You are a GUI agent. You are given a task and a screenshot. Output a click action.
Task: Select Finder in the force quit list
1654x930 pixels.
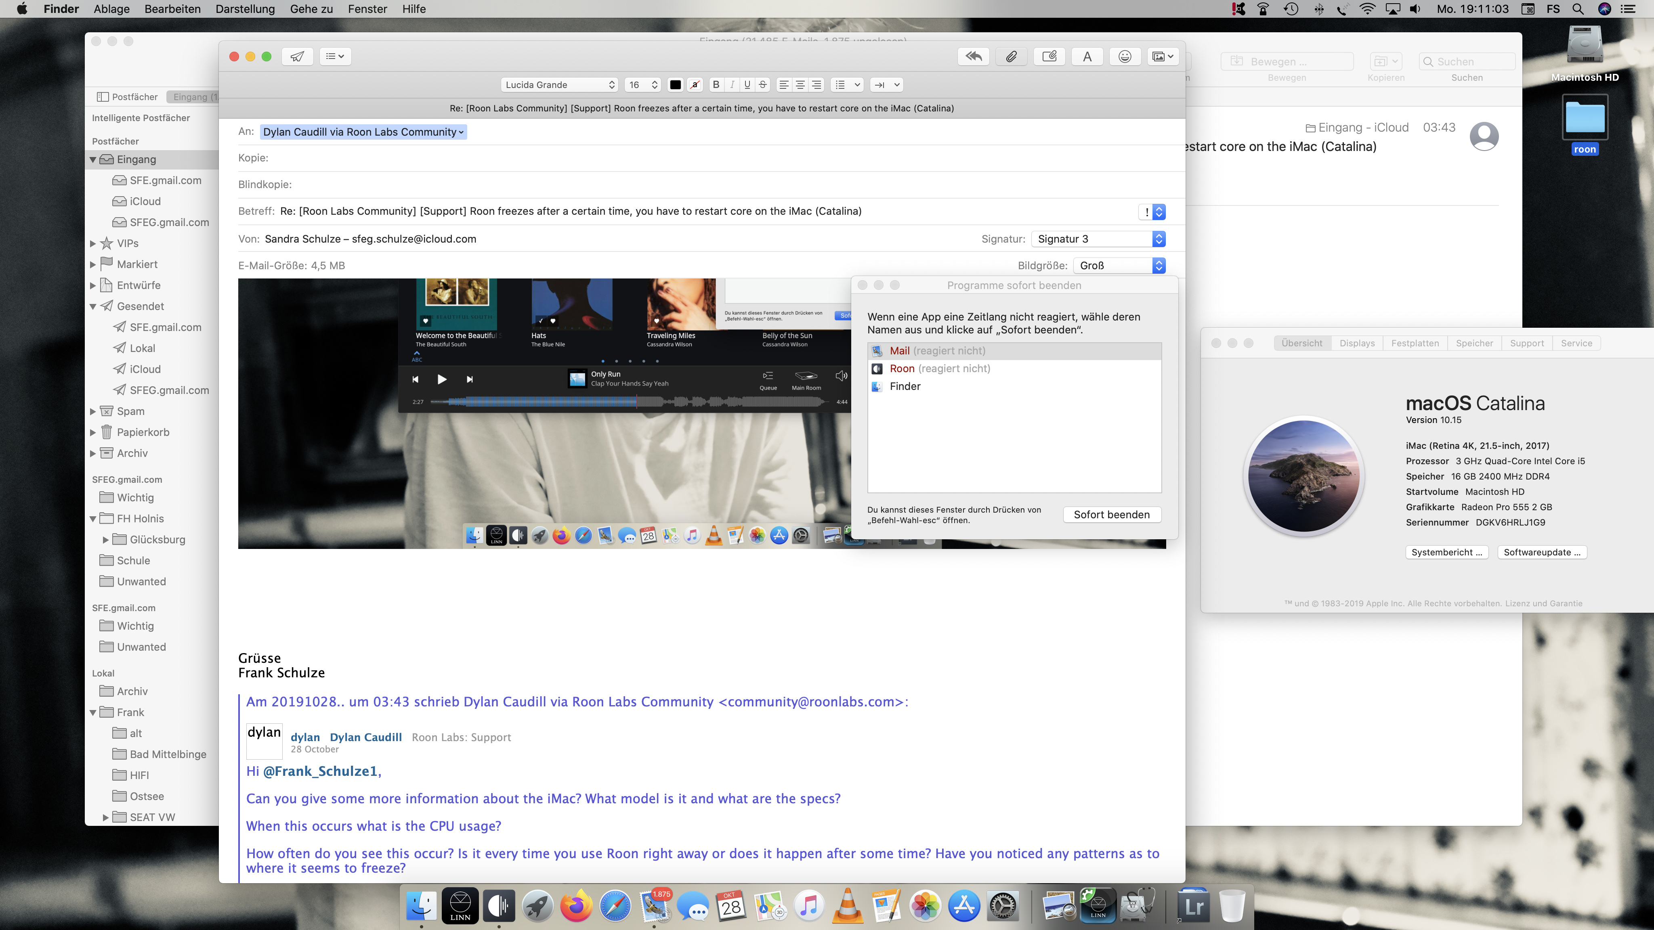[x=1014, y=386]
